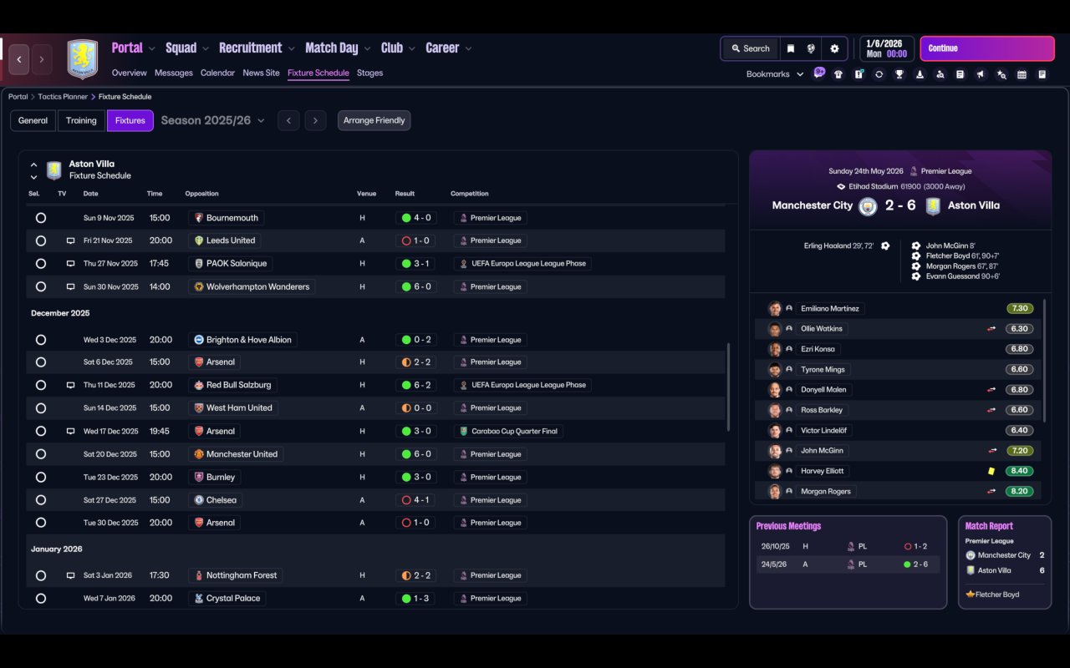The image size is (1070, 668).
Task: Select the Brighton & Hove Albion radio button
Action: (41, 340)
